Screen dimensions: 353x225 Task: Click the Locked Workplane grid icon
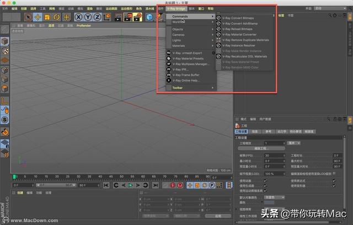[5, 143]
